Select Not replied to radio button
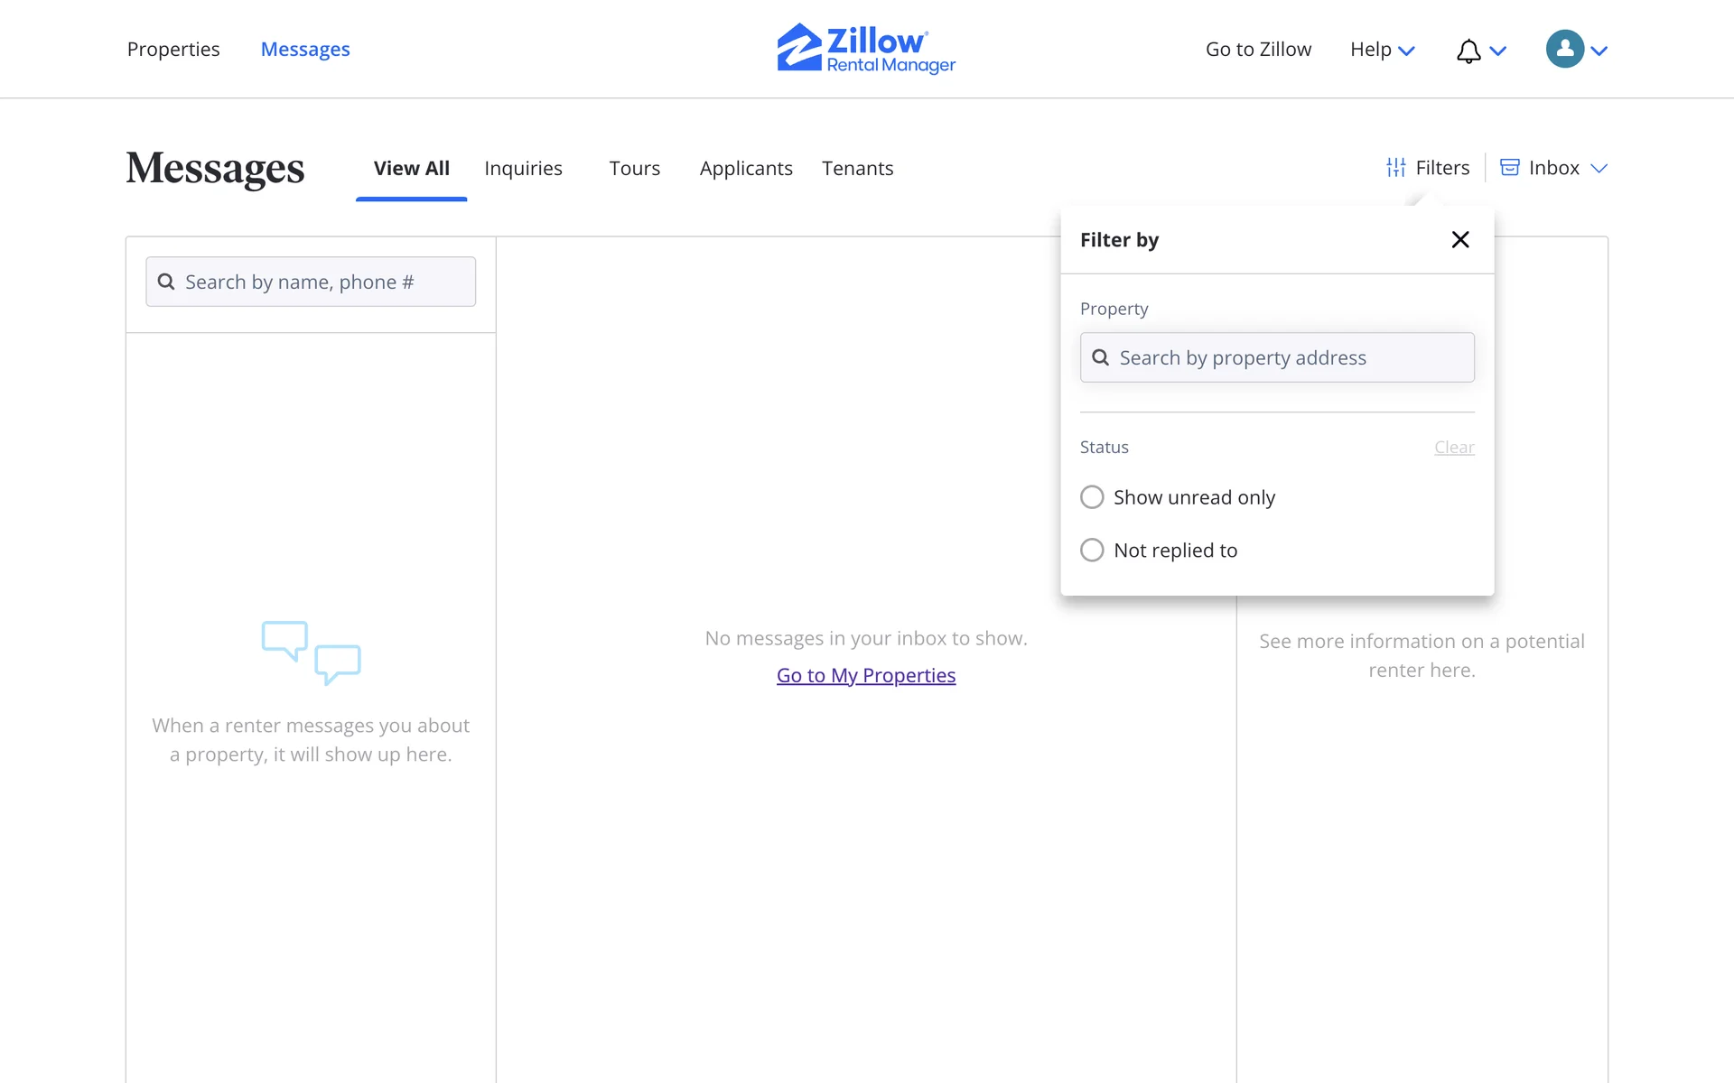This screenshot has width=1734, height=1083. pyautogui.click(x=1092, y=551)
